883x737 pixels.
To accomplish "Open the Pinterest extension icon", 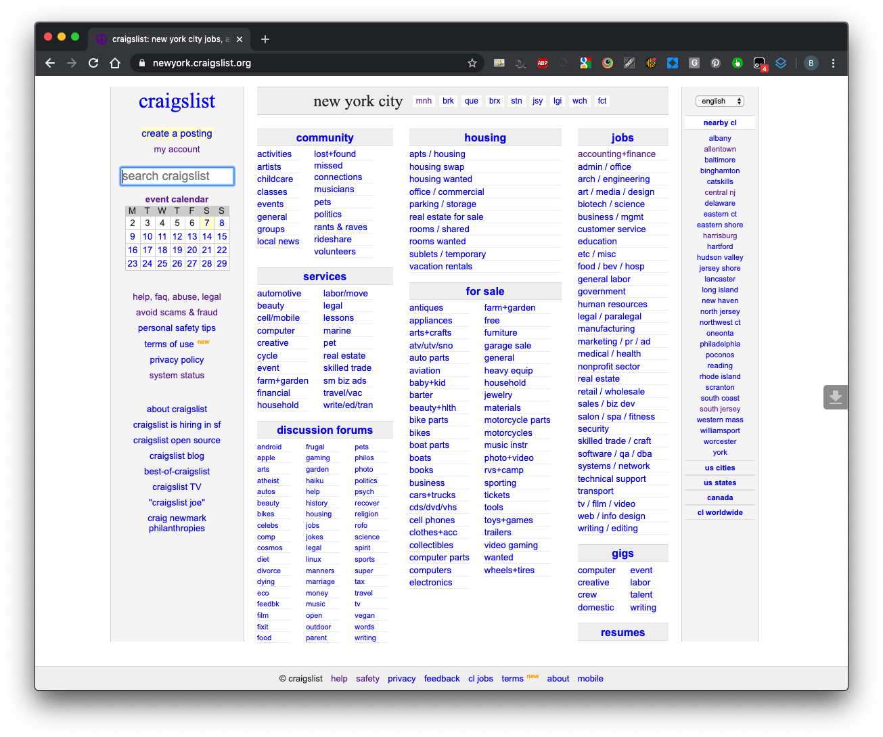I will [716, 63].
